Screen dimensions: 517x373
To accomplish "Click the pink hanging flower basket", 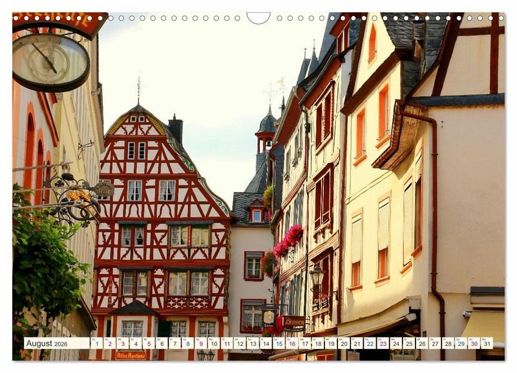I will click(288, 240).
